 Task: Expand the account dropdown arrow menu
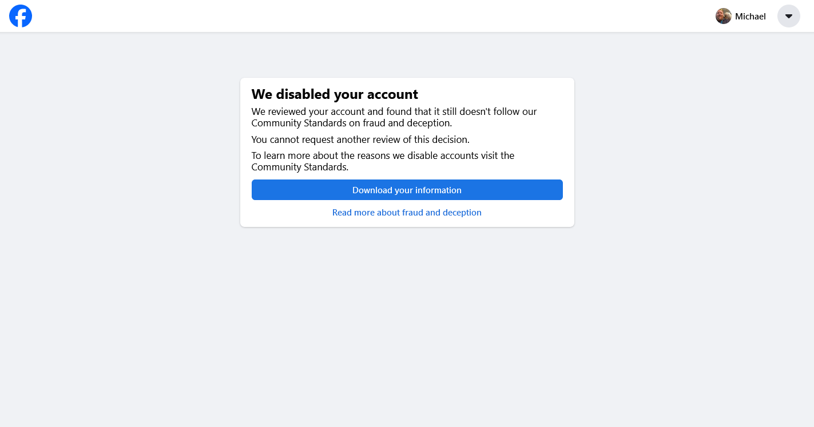click(789, 16)
